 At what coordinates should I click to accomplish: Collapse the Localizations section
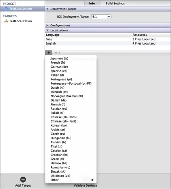(47, 30)
